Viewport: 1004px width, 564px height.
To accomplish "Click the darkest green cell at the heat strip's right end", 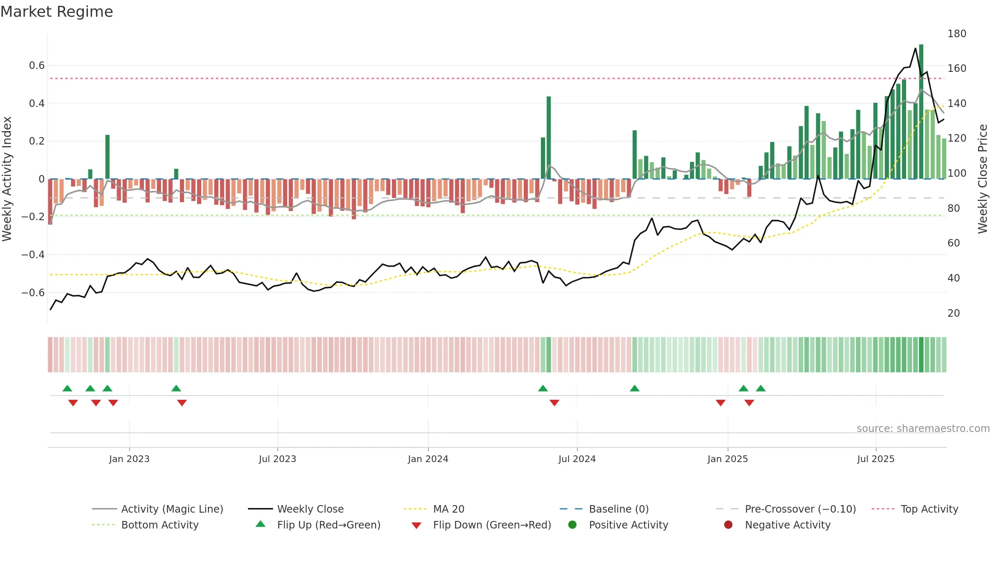I will coord(921,355).
